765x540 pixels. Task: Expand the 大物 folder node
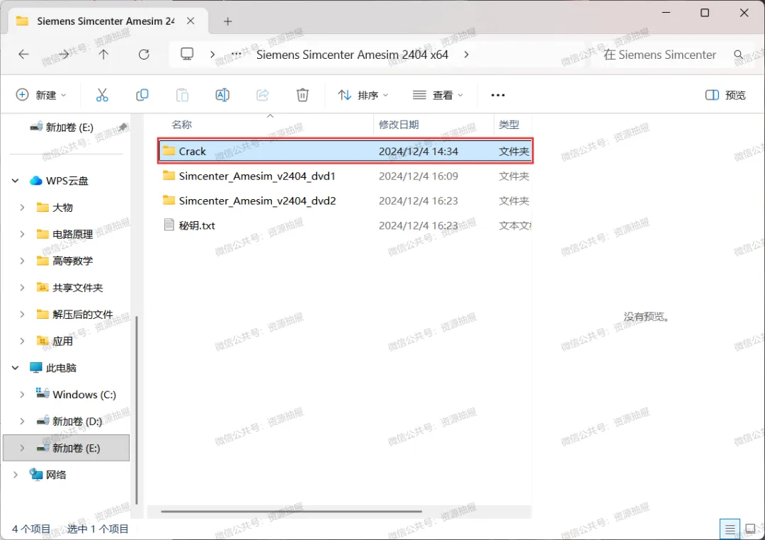coord(22,208)
